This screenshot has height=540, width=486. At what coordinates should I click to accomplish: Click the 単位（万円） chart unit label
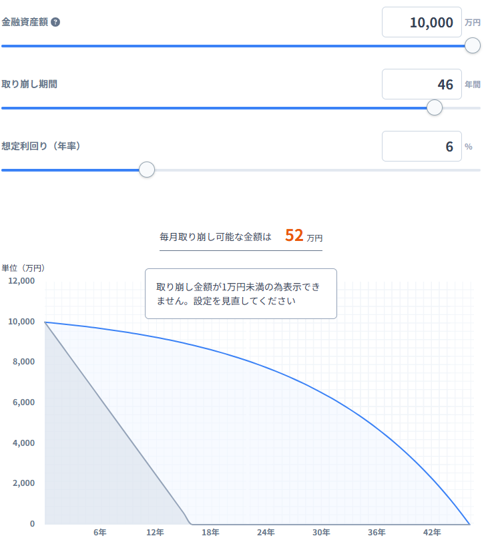[23, 268]
